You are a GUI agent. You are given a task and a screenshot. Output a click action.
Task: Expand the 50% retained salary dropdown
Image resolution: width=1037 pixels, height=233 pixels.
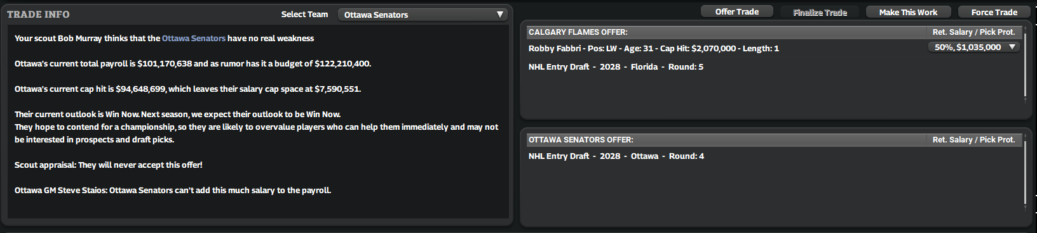(973, 47)
